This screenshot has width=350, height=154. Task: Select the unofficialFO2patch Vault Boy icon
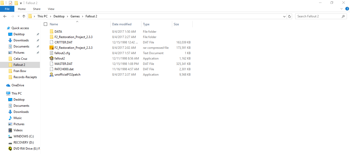tap(52, 75)
